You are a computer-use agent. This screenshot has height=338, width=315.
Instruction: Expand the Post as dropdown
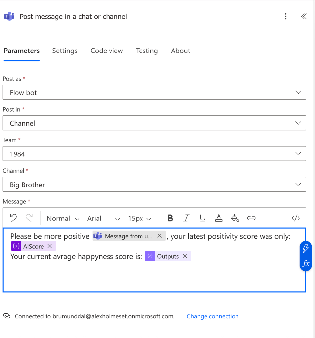coord(154,93)
